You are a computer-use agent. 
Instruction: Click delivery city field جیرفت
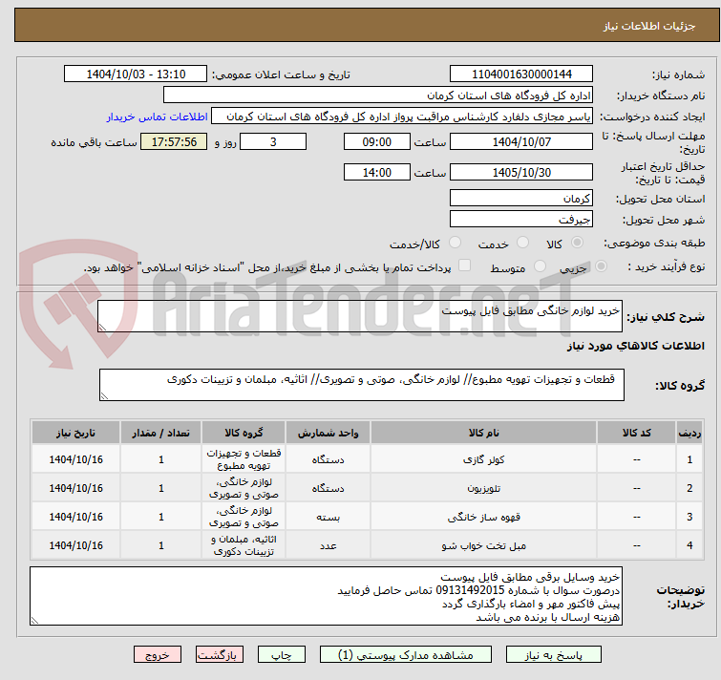point(521,220)
